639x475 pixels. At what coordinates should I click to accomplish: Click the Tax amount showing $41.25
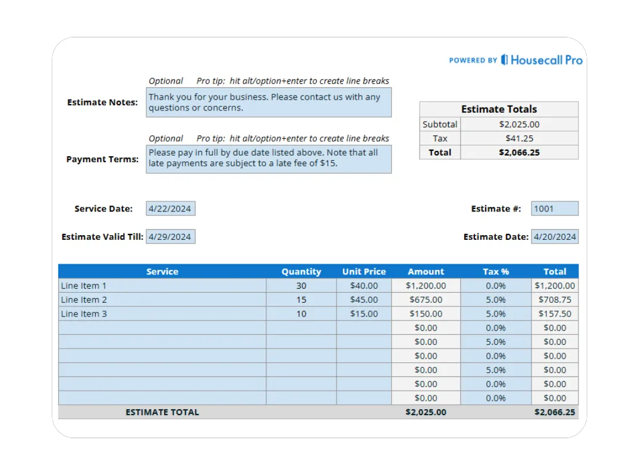[x=518, y=138]
